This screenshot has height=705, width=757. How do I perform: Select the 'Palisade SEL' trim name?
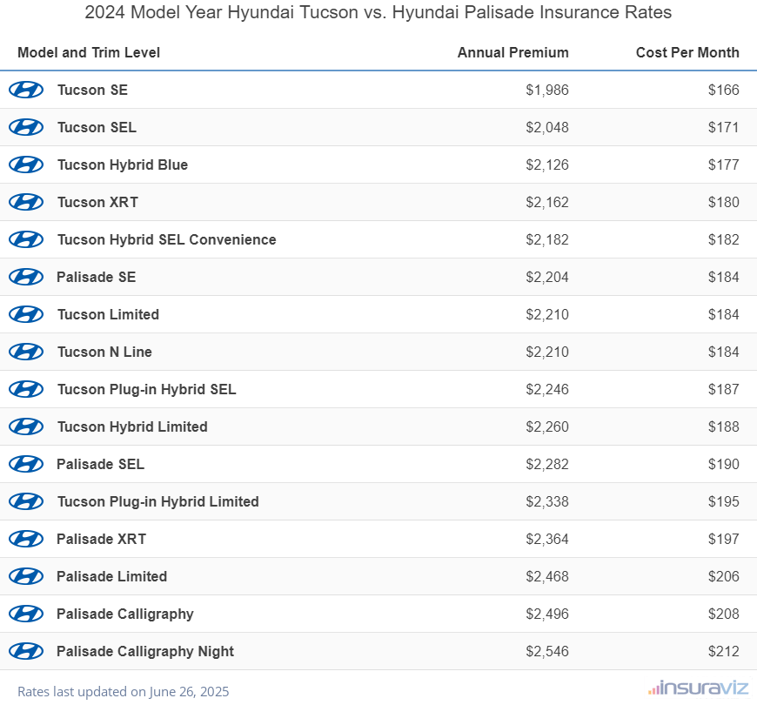100,464
